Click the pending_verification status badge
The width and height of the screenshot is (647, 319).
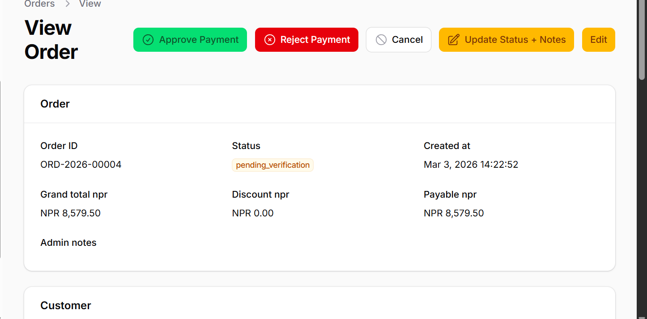[272, 165]
